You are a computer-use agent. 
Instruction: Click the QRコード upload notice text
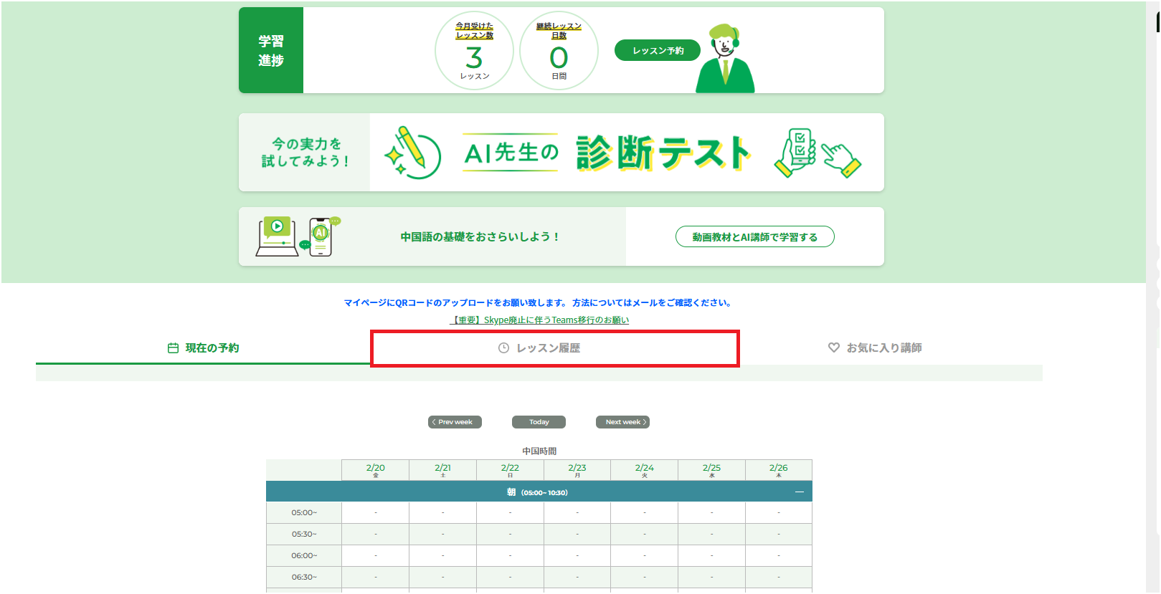click(x=538, y=303)
